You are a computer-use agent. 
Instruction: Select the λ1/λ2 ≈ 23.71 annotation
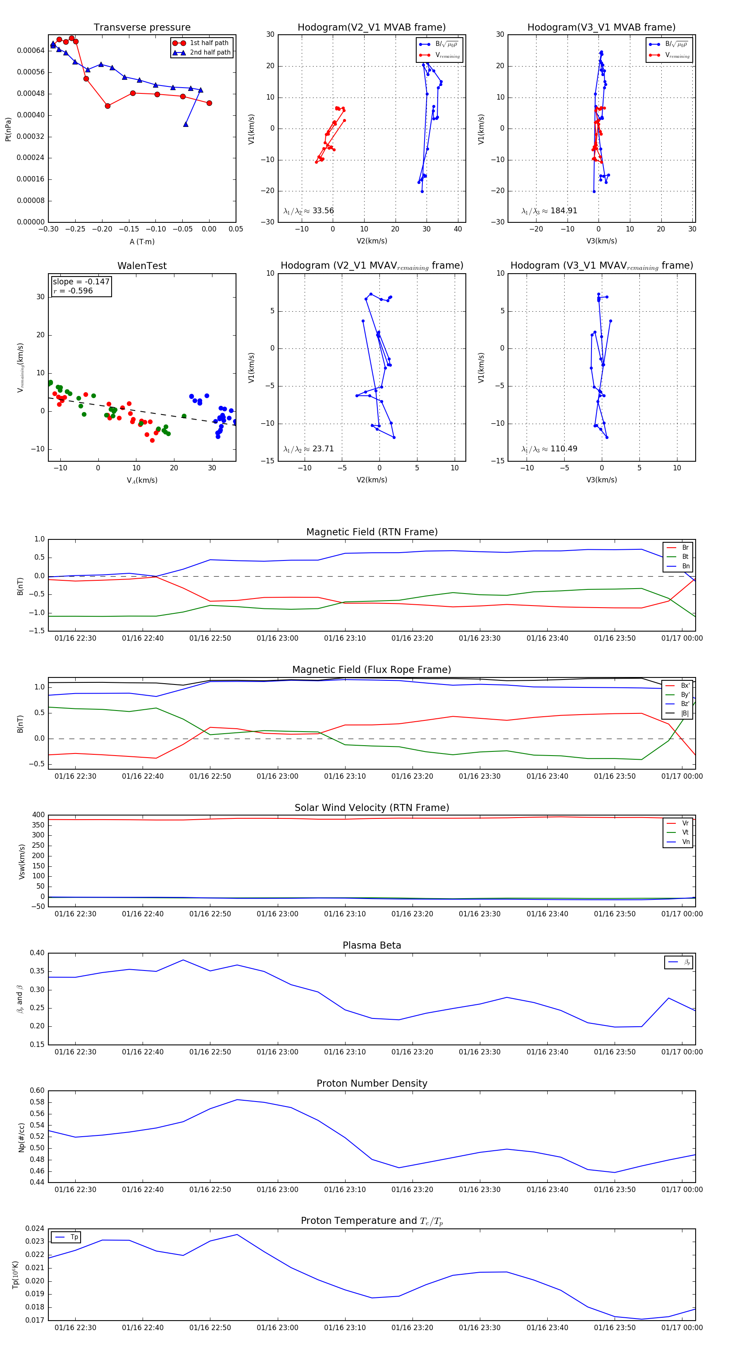point(309,449)
